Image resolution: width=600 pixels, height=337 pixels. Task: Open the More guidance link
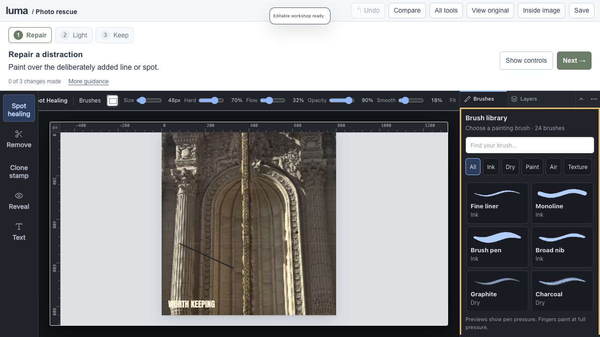pos(89,81)
